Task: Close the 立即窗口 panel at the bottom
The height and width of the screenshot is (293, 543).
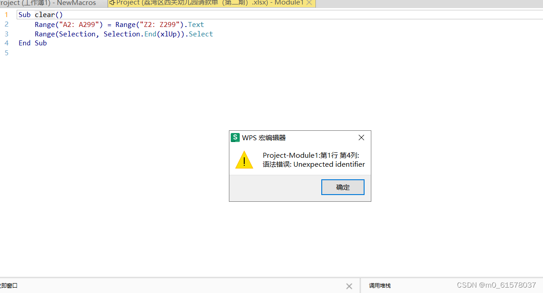Action: pyautogui.click(x=349, y=286)
